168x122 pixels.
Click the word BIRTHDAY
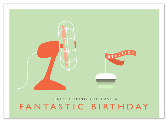(x=120, y=106)
